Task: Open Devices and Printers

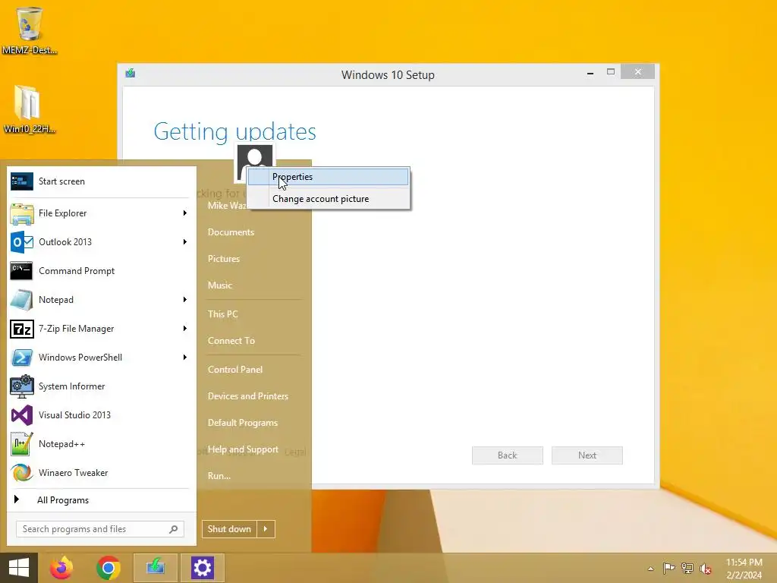Action: point(248,396)
